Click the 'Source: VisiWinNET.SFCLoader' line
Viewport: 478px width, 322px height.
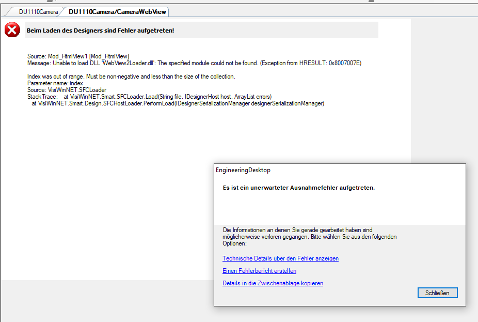67,90
